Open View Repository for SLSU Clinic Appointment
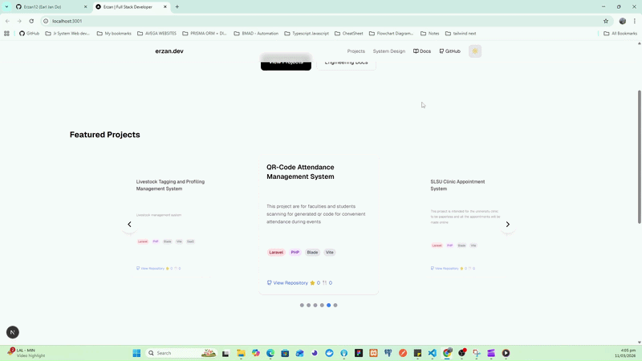 point(445,269)
